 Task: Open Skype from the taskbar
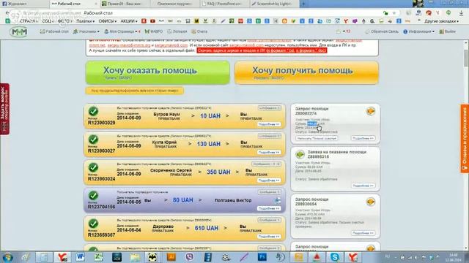[335, 257]
